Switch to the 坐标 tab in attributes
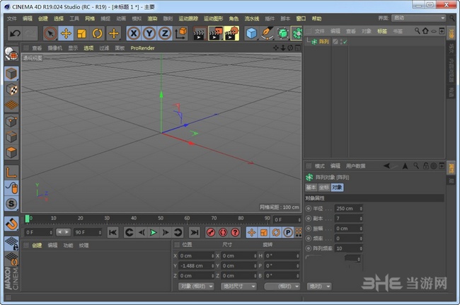This screenshot has height=305, width=460. click(324, 188)
